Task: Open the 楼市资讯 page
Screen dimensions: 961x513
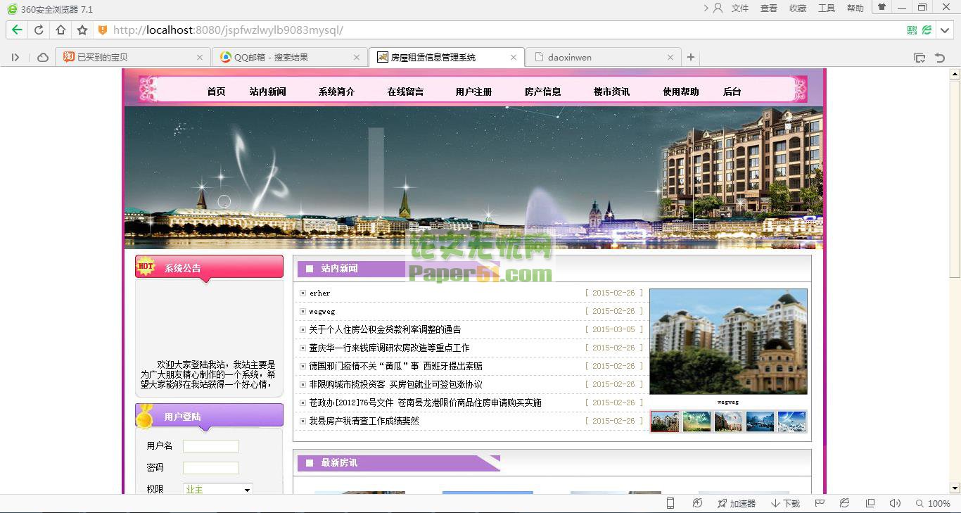Action: pos(611,91)
